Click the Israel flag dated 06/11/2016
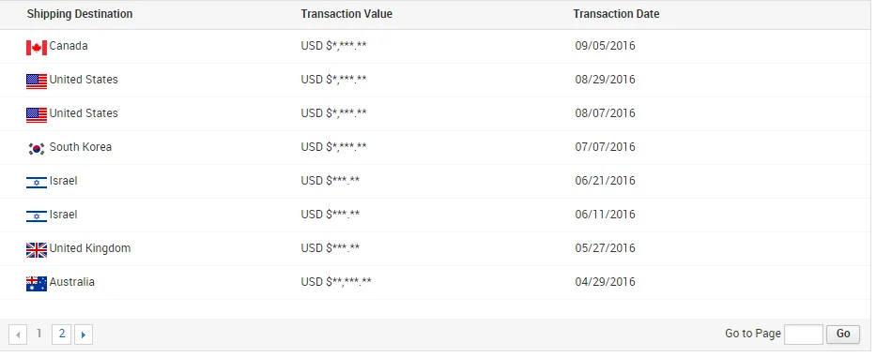The height and width of the screenshot is (357, 877). click(37, 216)
